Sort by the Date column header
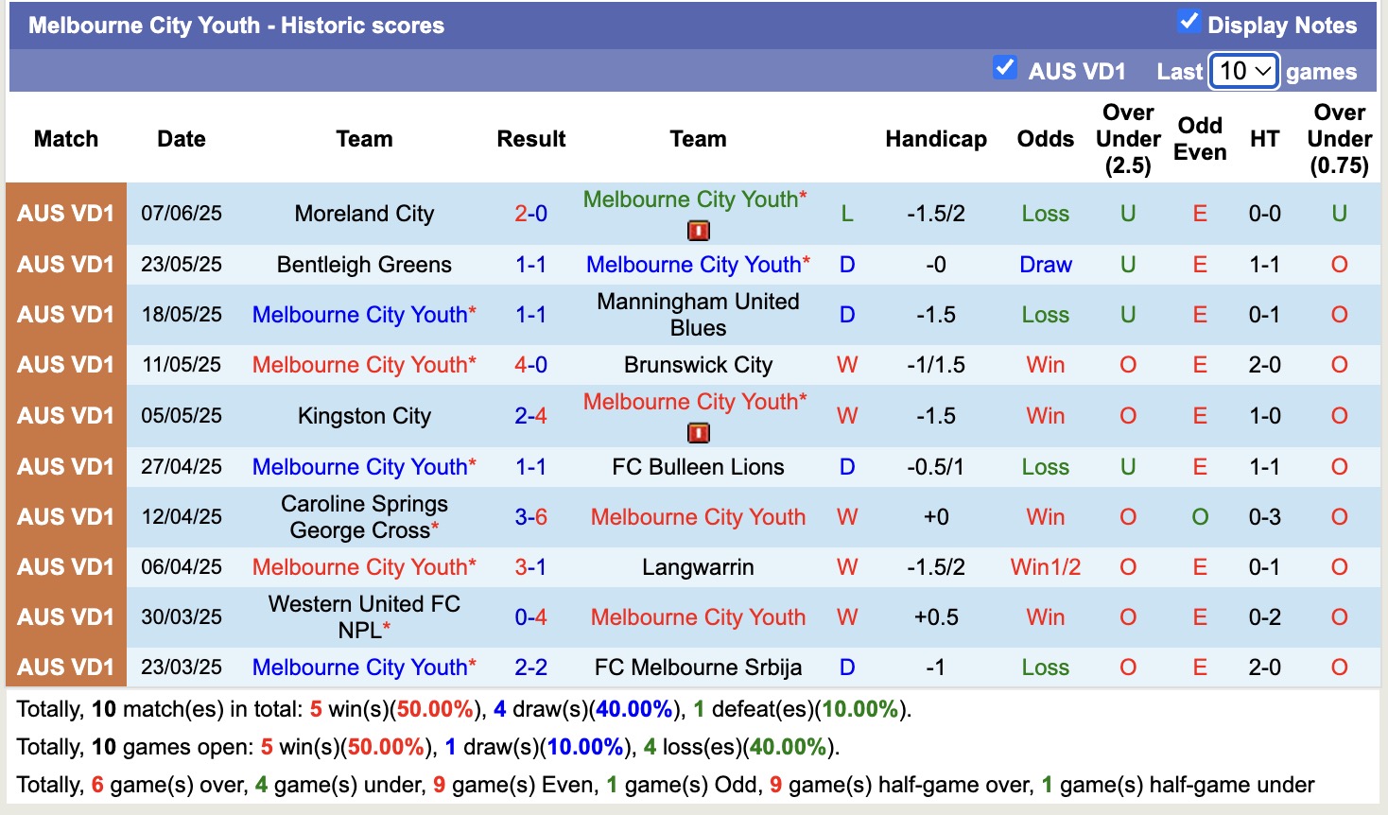1388x815 pixels. 181,138
